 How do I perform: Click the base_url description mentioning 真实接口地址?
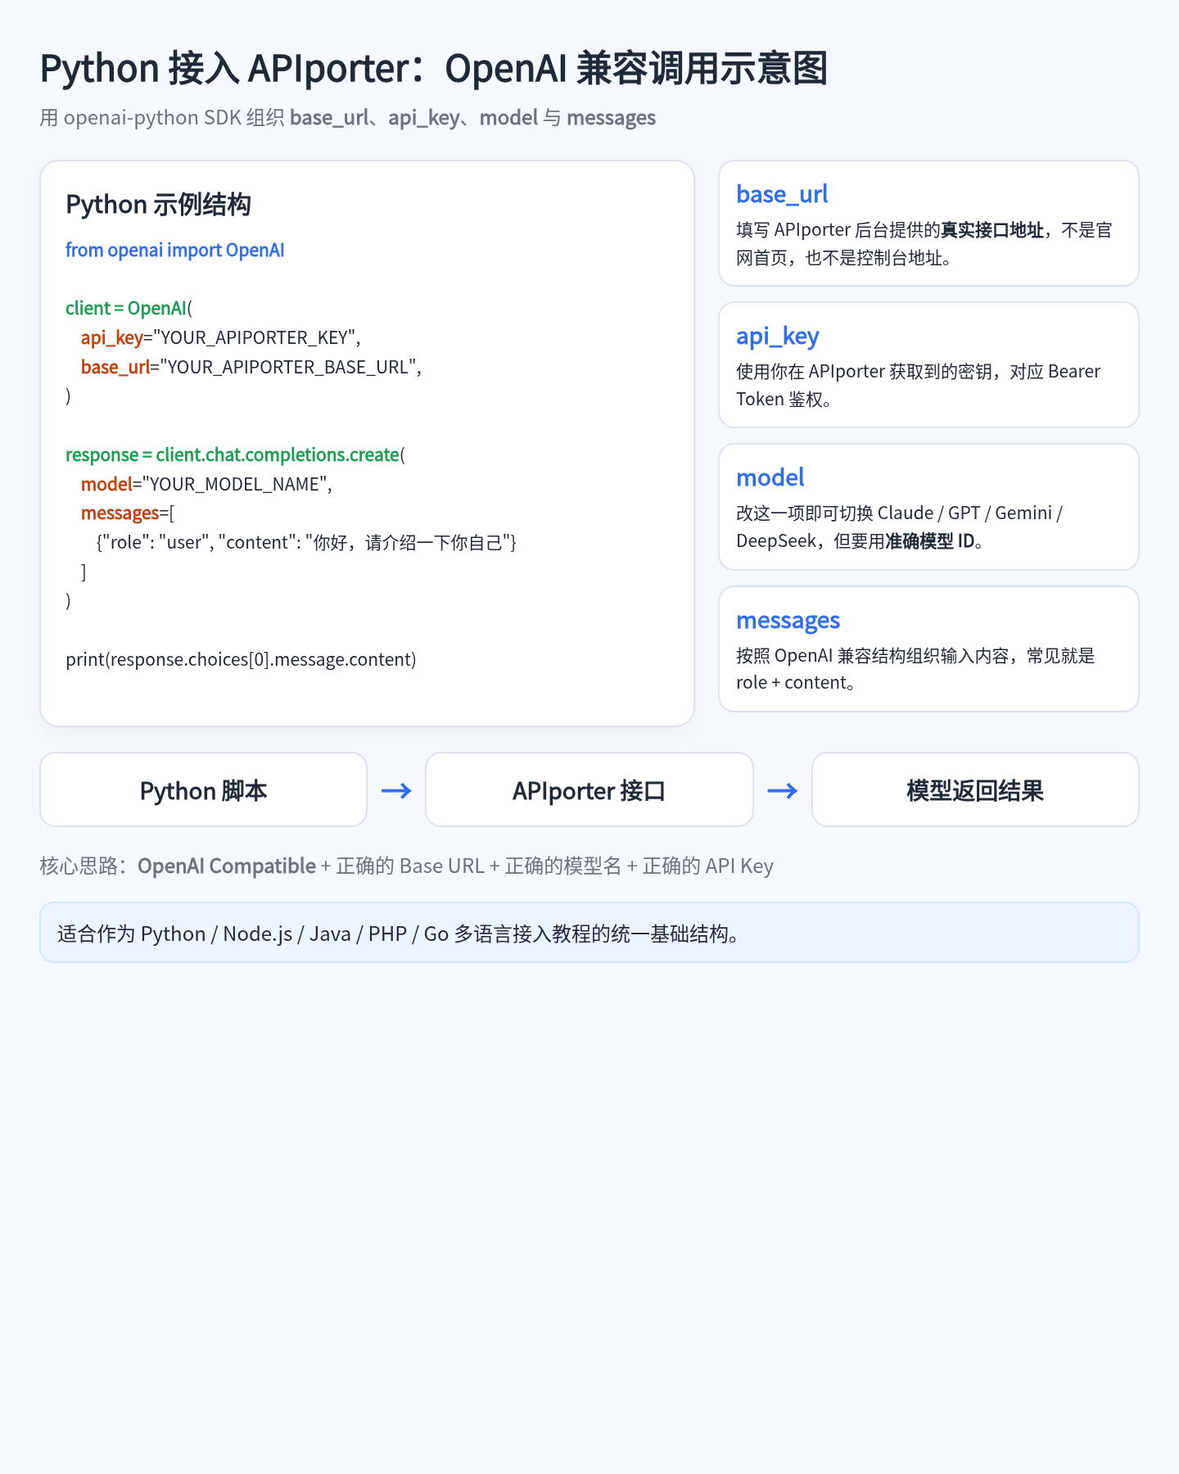pyautogui.click(x=924, y=244)
